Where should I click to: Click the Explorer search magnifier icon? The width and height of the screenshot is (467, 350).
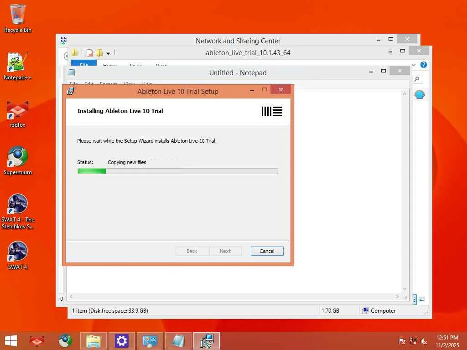pyautogui.click(x=417, y=79)
